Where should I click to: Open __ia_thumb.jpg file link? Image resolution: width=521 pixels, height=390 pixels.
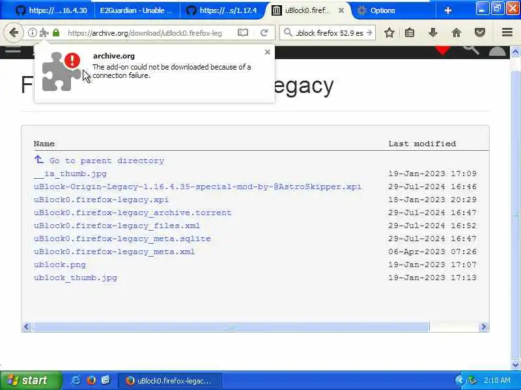(70, 174)
